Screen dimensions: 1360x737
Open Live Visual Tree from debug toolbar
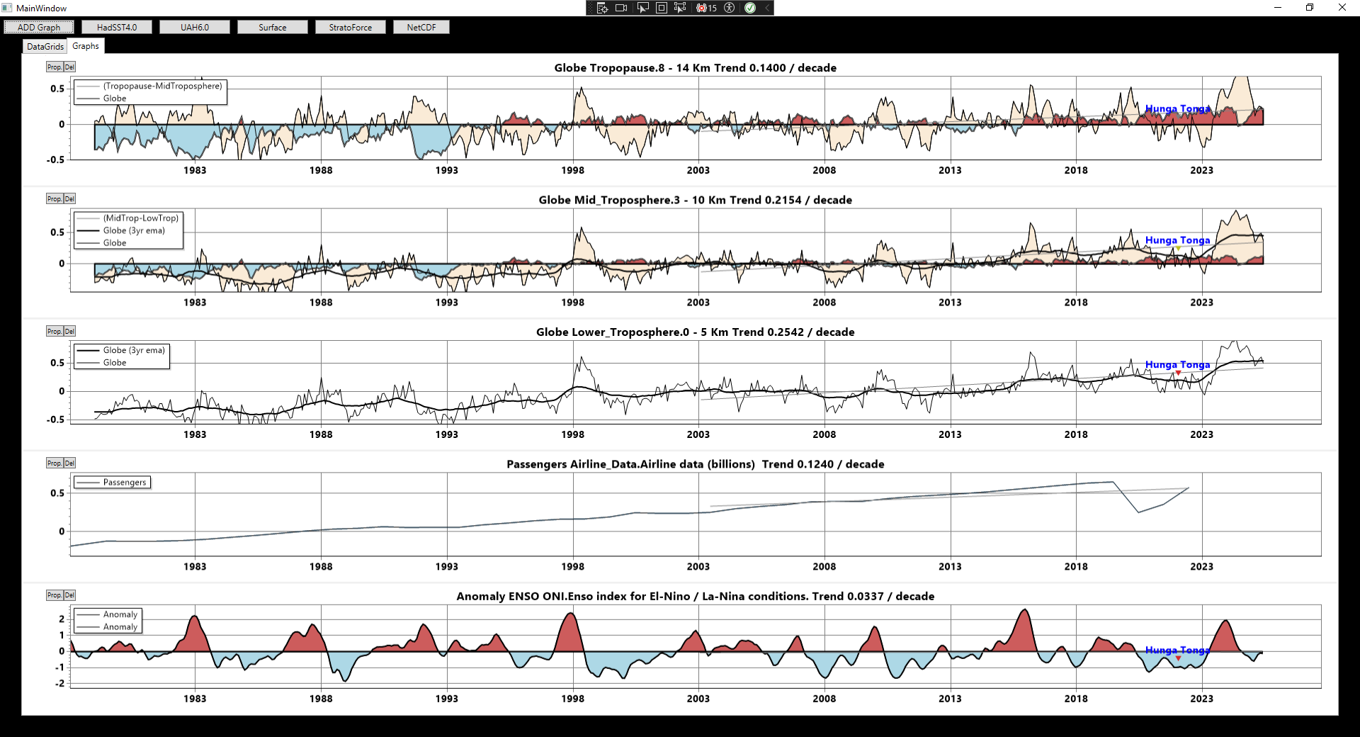[602, 8]
